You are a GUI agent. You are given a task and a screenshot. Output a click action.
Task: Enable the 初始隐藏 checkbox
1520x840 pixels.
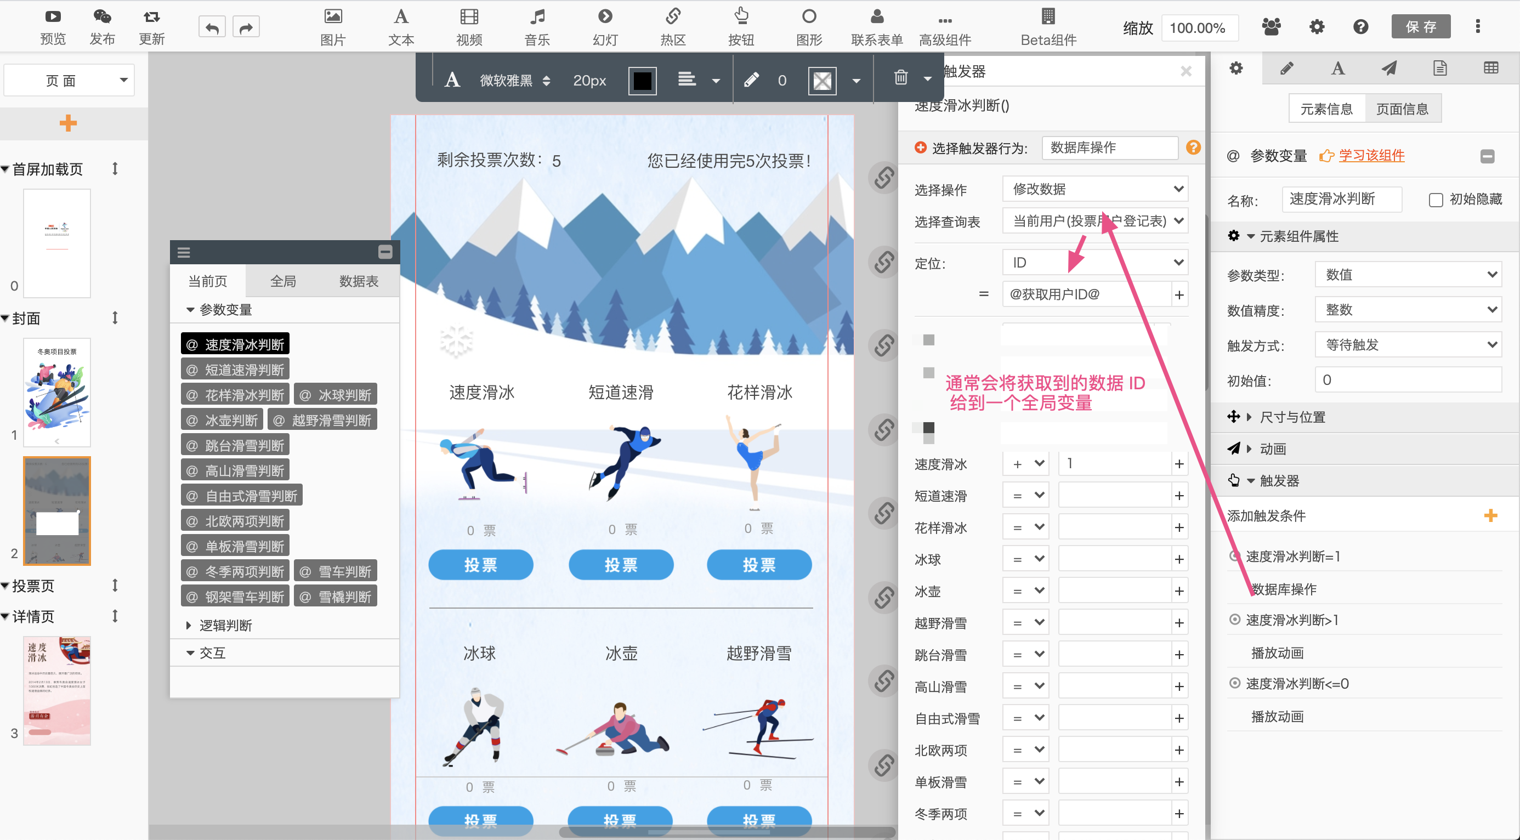pyautogui.click(x=1435, y=200)
